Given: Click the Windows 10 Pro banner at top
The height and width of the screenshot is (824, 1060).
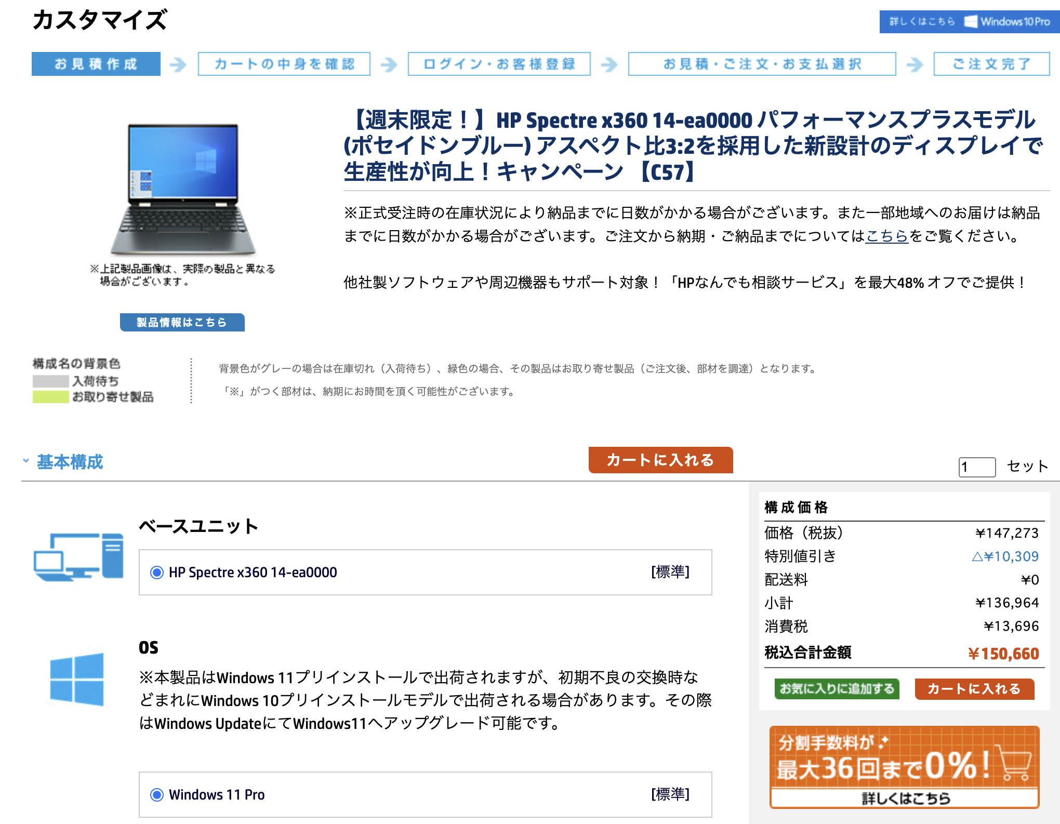Looking at the screenshot, I should 970,22.
